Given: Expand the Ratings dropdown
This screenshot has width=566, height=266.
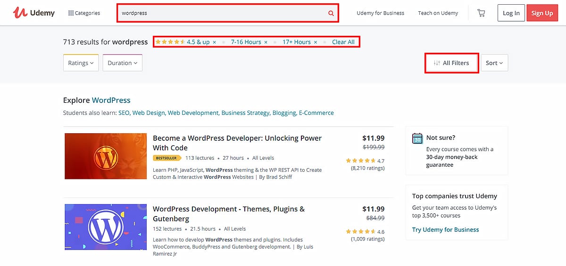Looking at the screenshot, I should 81,63.
